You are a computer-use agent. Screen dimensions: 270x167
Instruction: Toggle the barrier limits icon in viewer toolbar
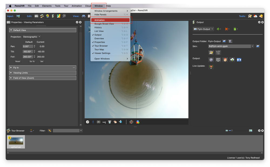[x=104, y=122]
